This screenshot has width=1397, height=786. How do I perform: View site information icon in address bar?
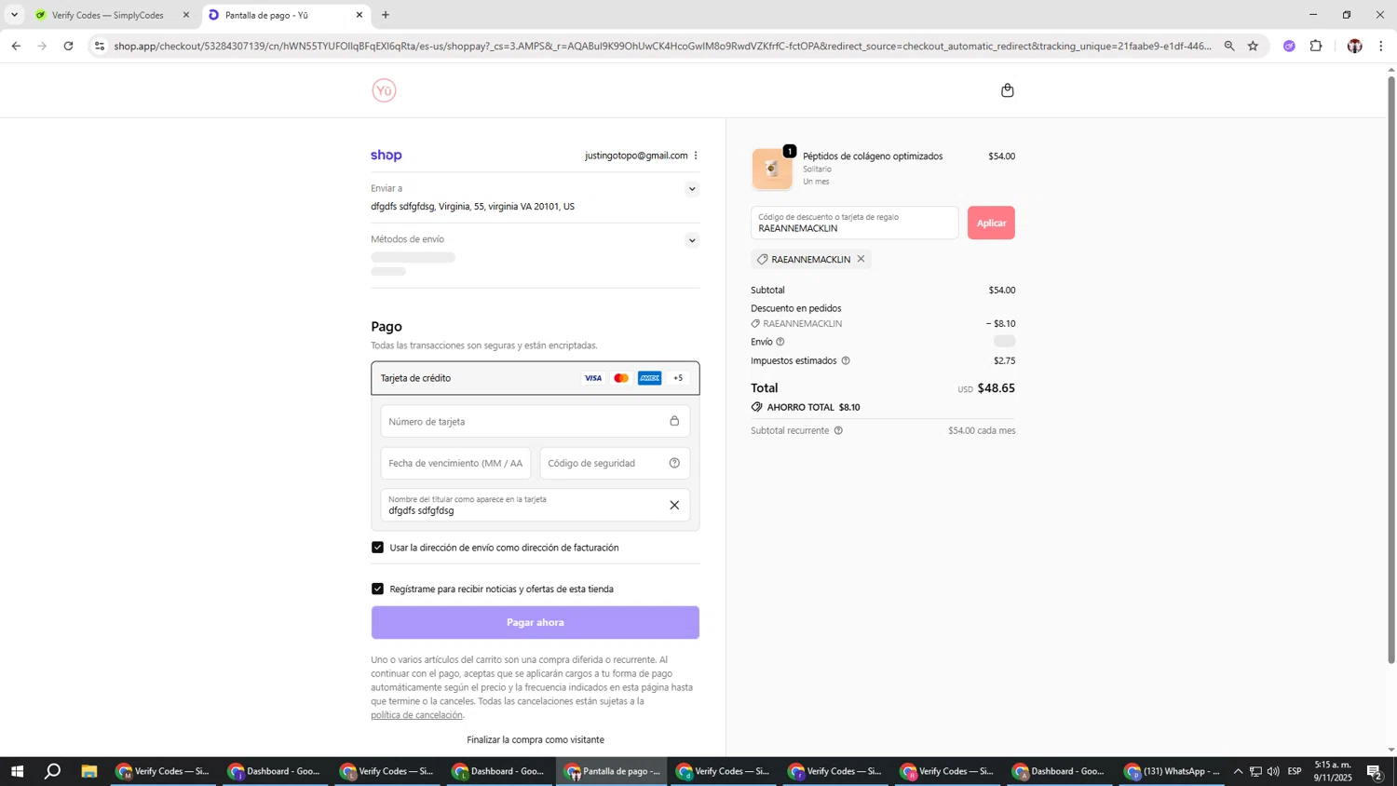point(100,46)
